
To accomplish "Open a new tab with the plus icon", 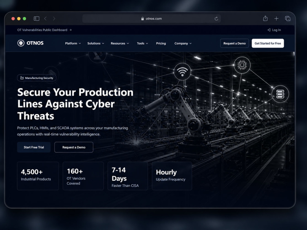I will click(x=276, y=19).
